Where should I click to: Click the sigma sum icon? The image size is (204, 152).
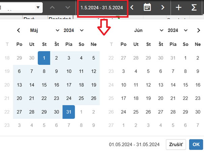pyautogui.click(x=194, y=7)
